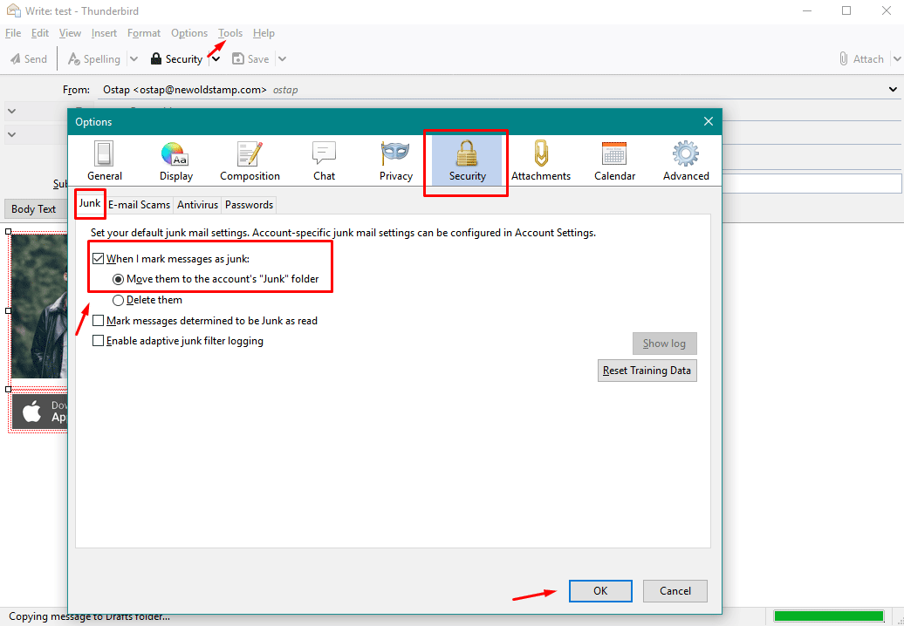Expand the Security dropdown arrow
Screen dimensions: 904x626
point(216,58)
